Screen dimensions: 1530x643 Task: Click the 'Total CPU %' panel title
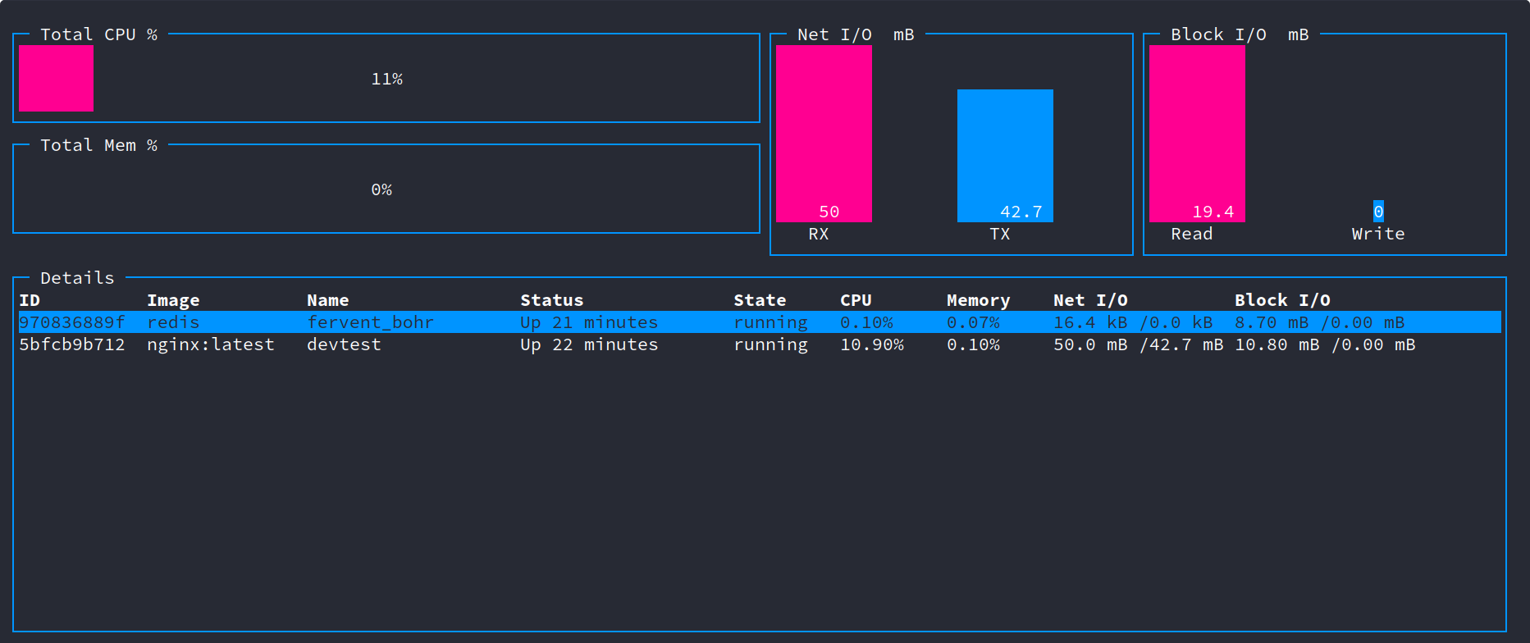pyautogui.click(x=98, y=34)
